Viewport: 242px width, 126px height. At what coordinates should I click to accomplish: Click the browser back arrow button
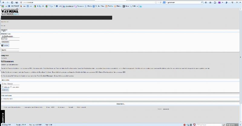(x=3, y=2)
